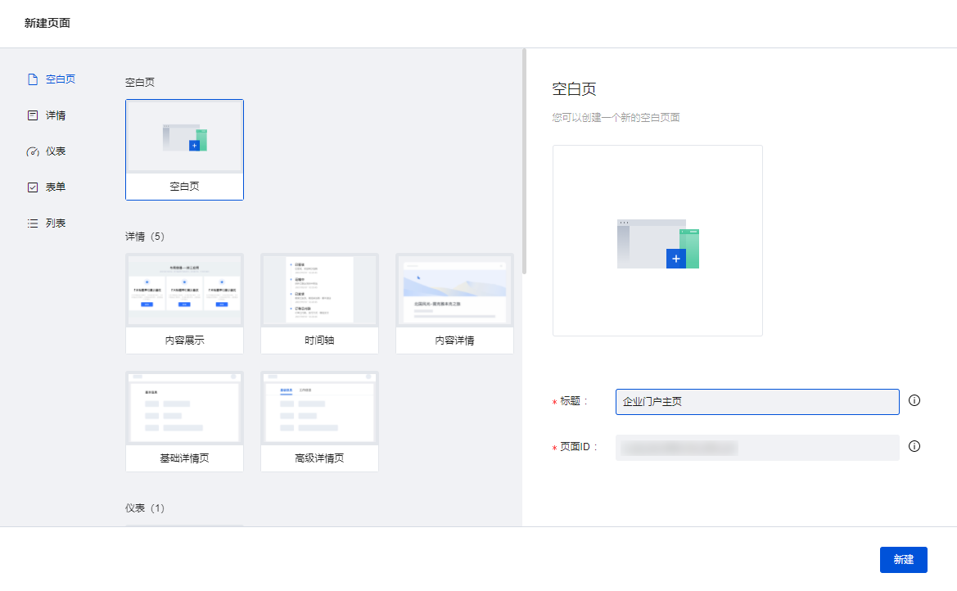Choose the 内容展示 template
This screenshot has height=591, width=957.
pos(184,304)
